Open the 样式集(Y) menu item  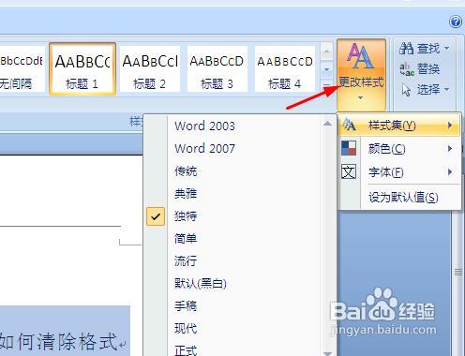pos(399,126)
